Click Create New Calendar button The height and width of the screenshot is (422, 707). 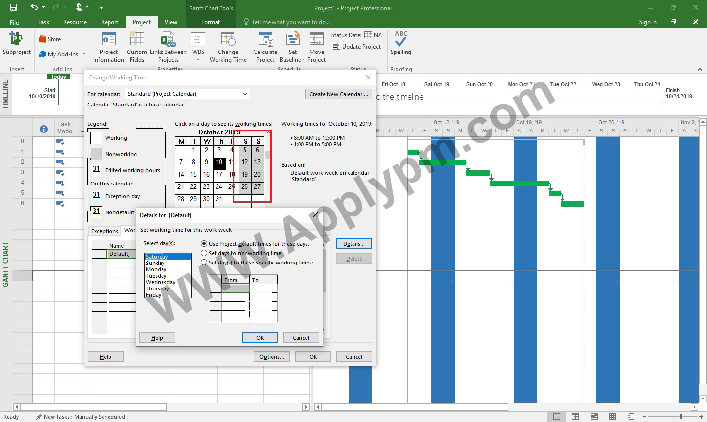339,94
